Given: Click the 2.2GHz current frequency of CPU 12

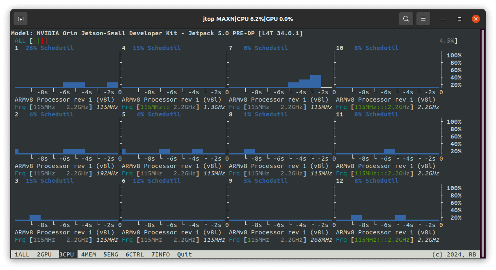Looking at the screenshot, I should click(x=428, y=240).
